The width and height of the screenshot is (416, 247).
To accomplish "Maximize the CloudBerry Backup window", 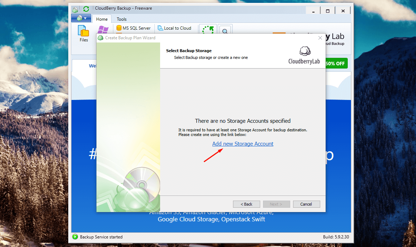I will point(328,11).
